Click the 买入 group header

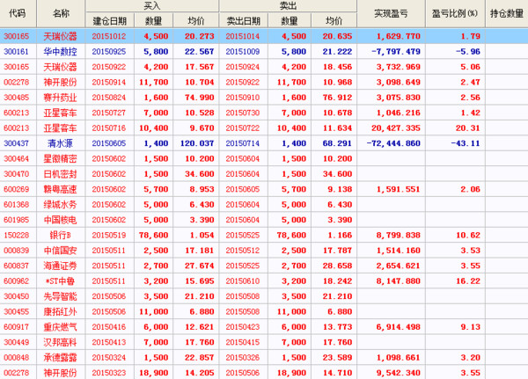tap(152, 6)
